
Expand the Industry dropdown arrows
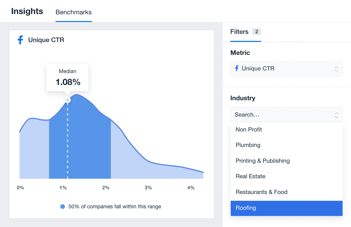click(336, 115)
